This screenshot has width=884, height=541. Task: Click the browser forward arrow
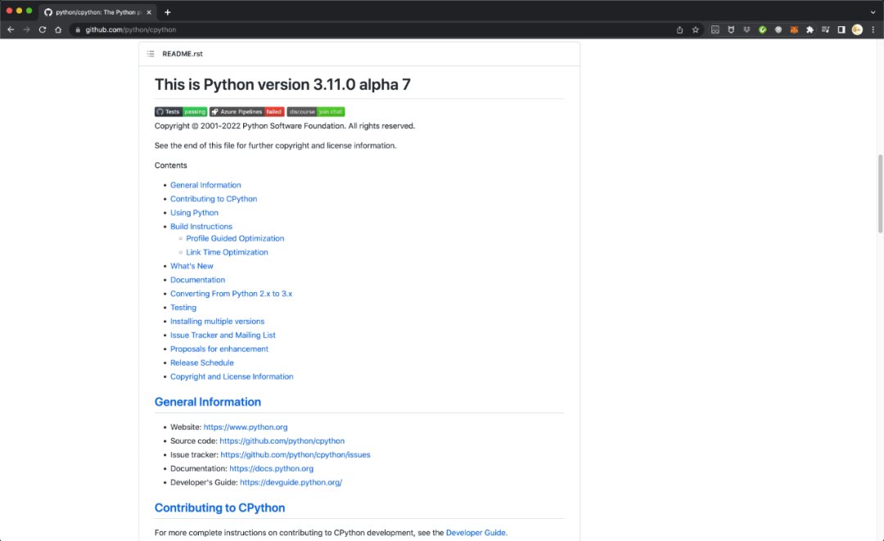coord(26,29)
